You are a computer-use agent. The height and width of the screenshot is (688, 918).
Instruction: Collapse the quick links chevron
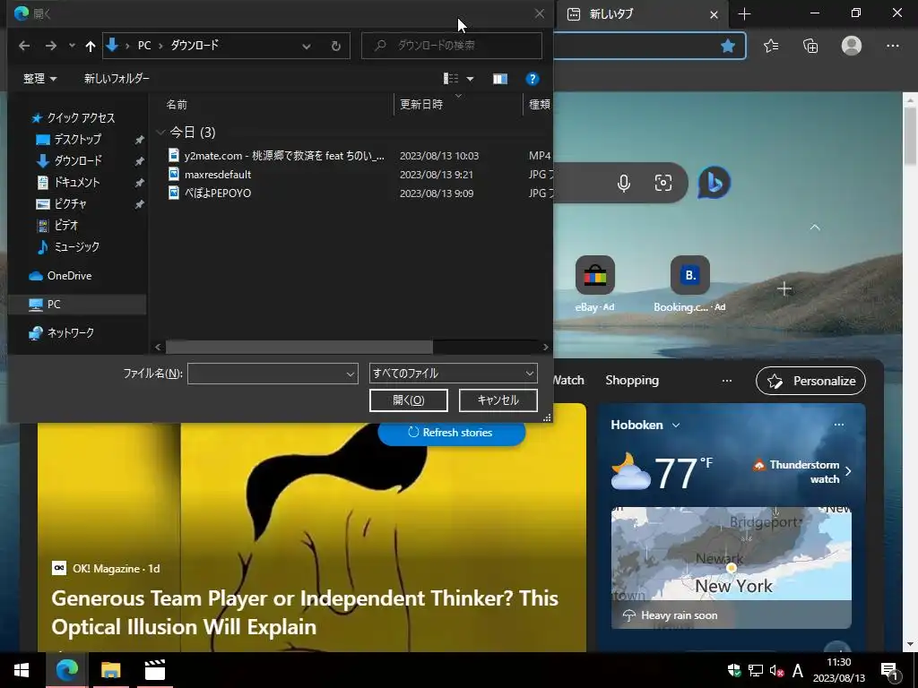[x=814, y=227]
